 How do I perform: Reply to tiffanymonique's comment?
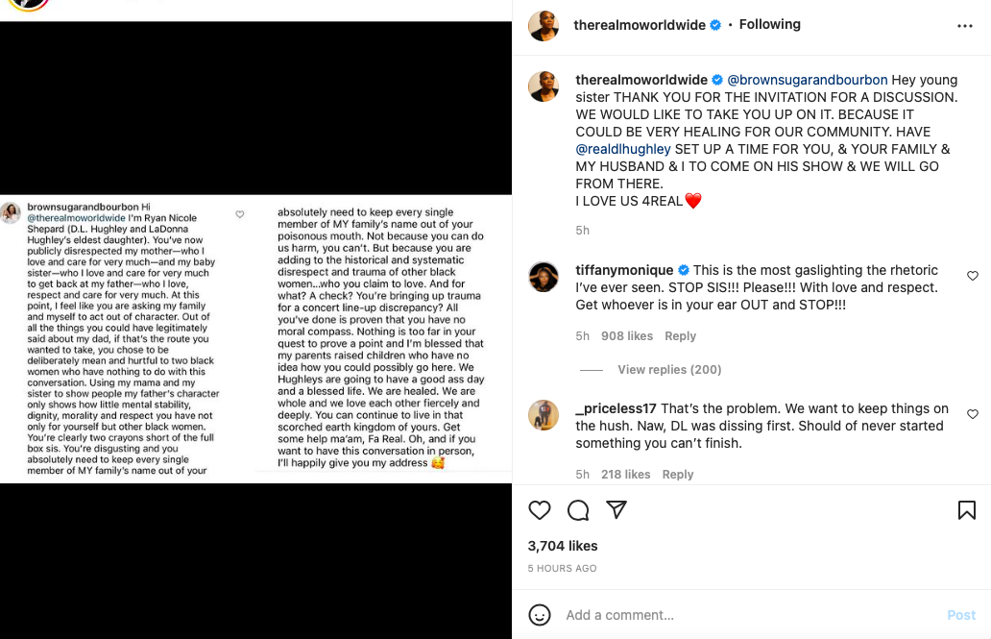click(x=681, y=336)
